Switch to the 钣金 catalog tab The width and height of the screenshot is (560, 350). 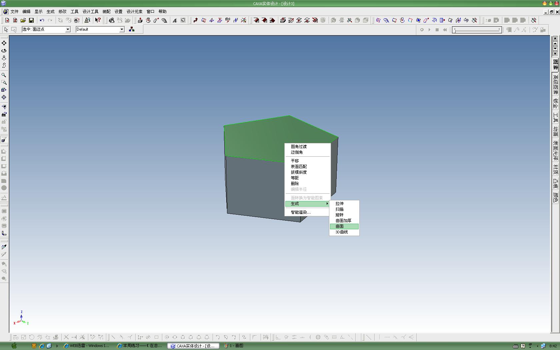(555, 104)
